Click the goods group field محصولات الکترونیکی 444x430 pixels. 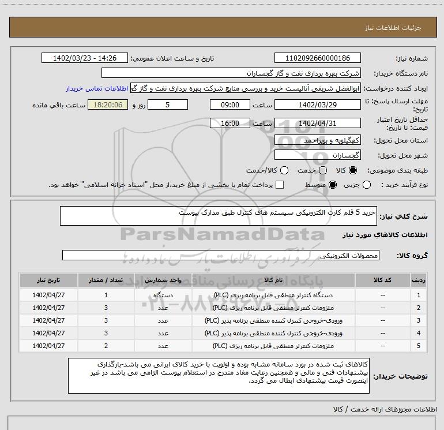221,255
